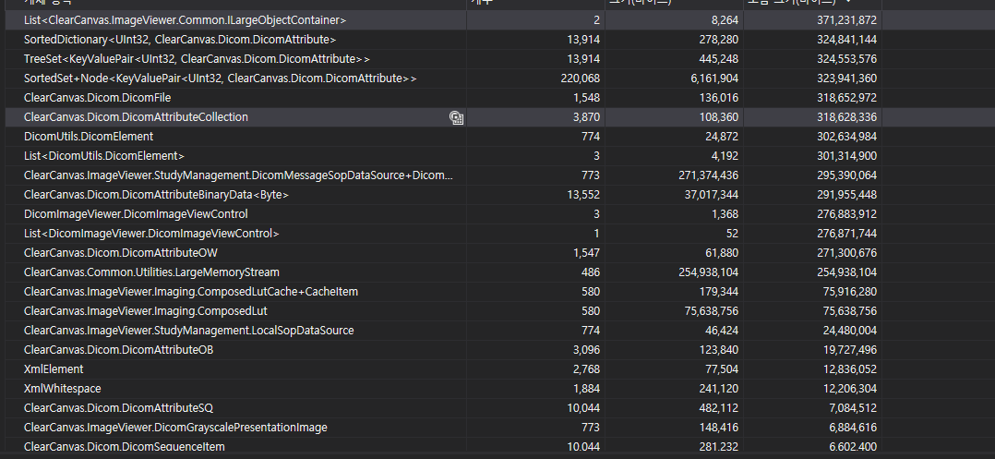995x459 pixels.
Task: Select the XmlWhitespace row
Action: click(63, 389)
